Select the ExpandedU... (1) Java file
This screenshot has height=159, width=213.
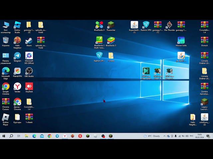134,27
